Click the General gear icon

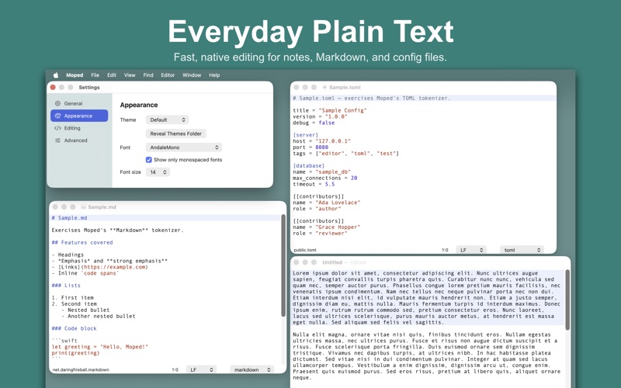(x=57, y=103)
